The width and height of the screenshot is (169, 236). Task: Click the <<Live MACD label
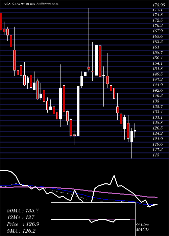[142, 227]
